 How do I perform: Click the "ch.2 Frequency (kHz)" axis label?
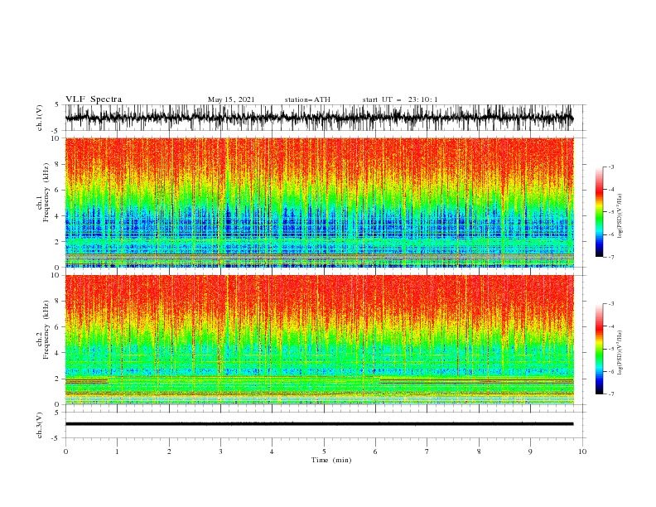coord(43,329)
